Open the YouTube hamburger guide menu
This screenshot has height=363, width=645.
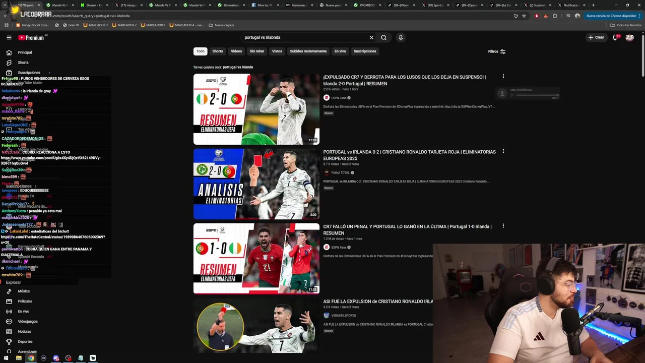click(9, 37)
